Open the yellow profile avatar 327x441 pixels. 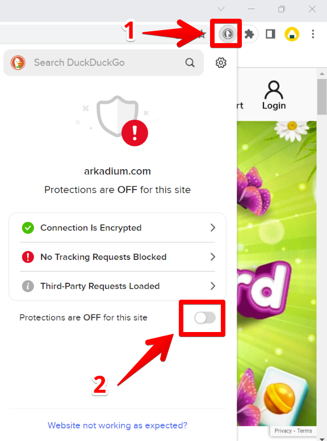pos(292,34)
